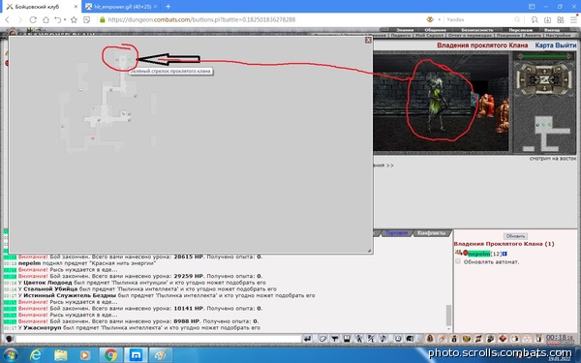Open Chrome from the Windows taskbar
The image size is (581, 363).
coord(110,355)
